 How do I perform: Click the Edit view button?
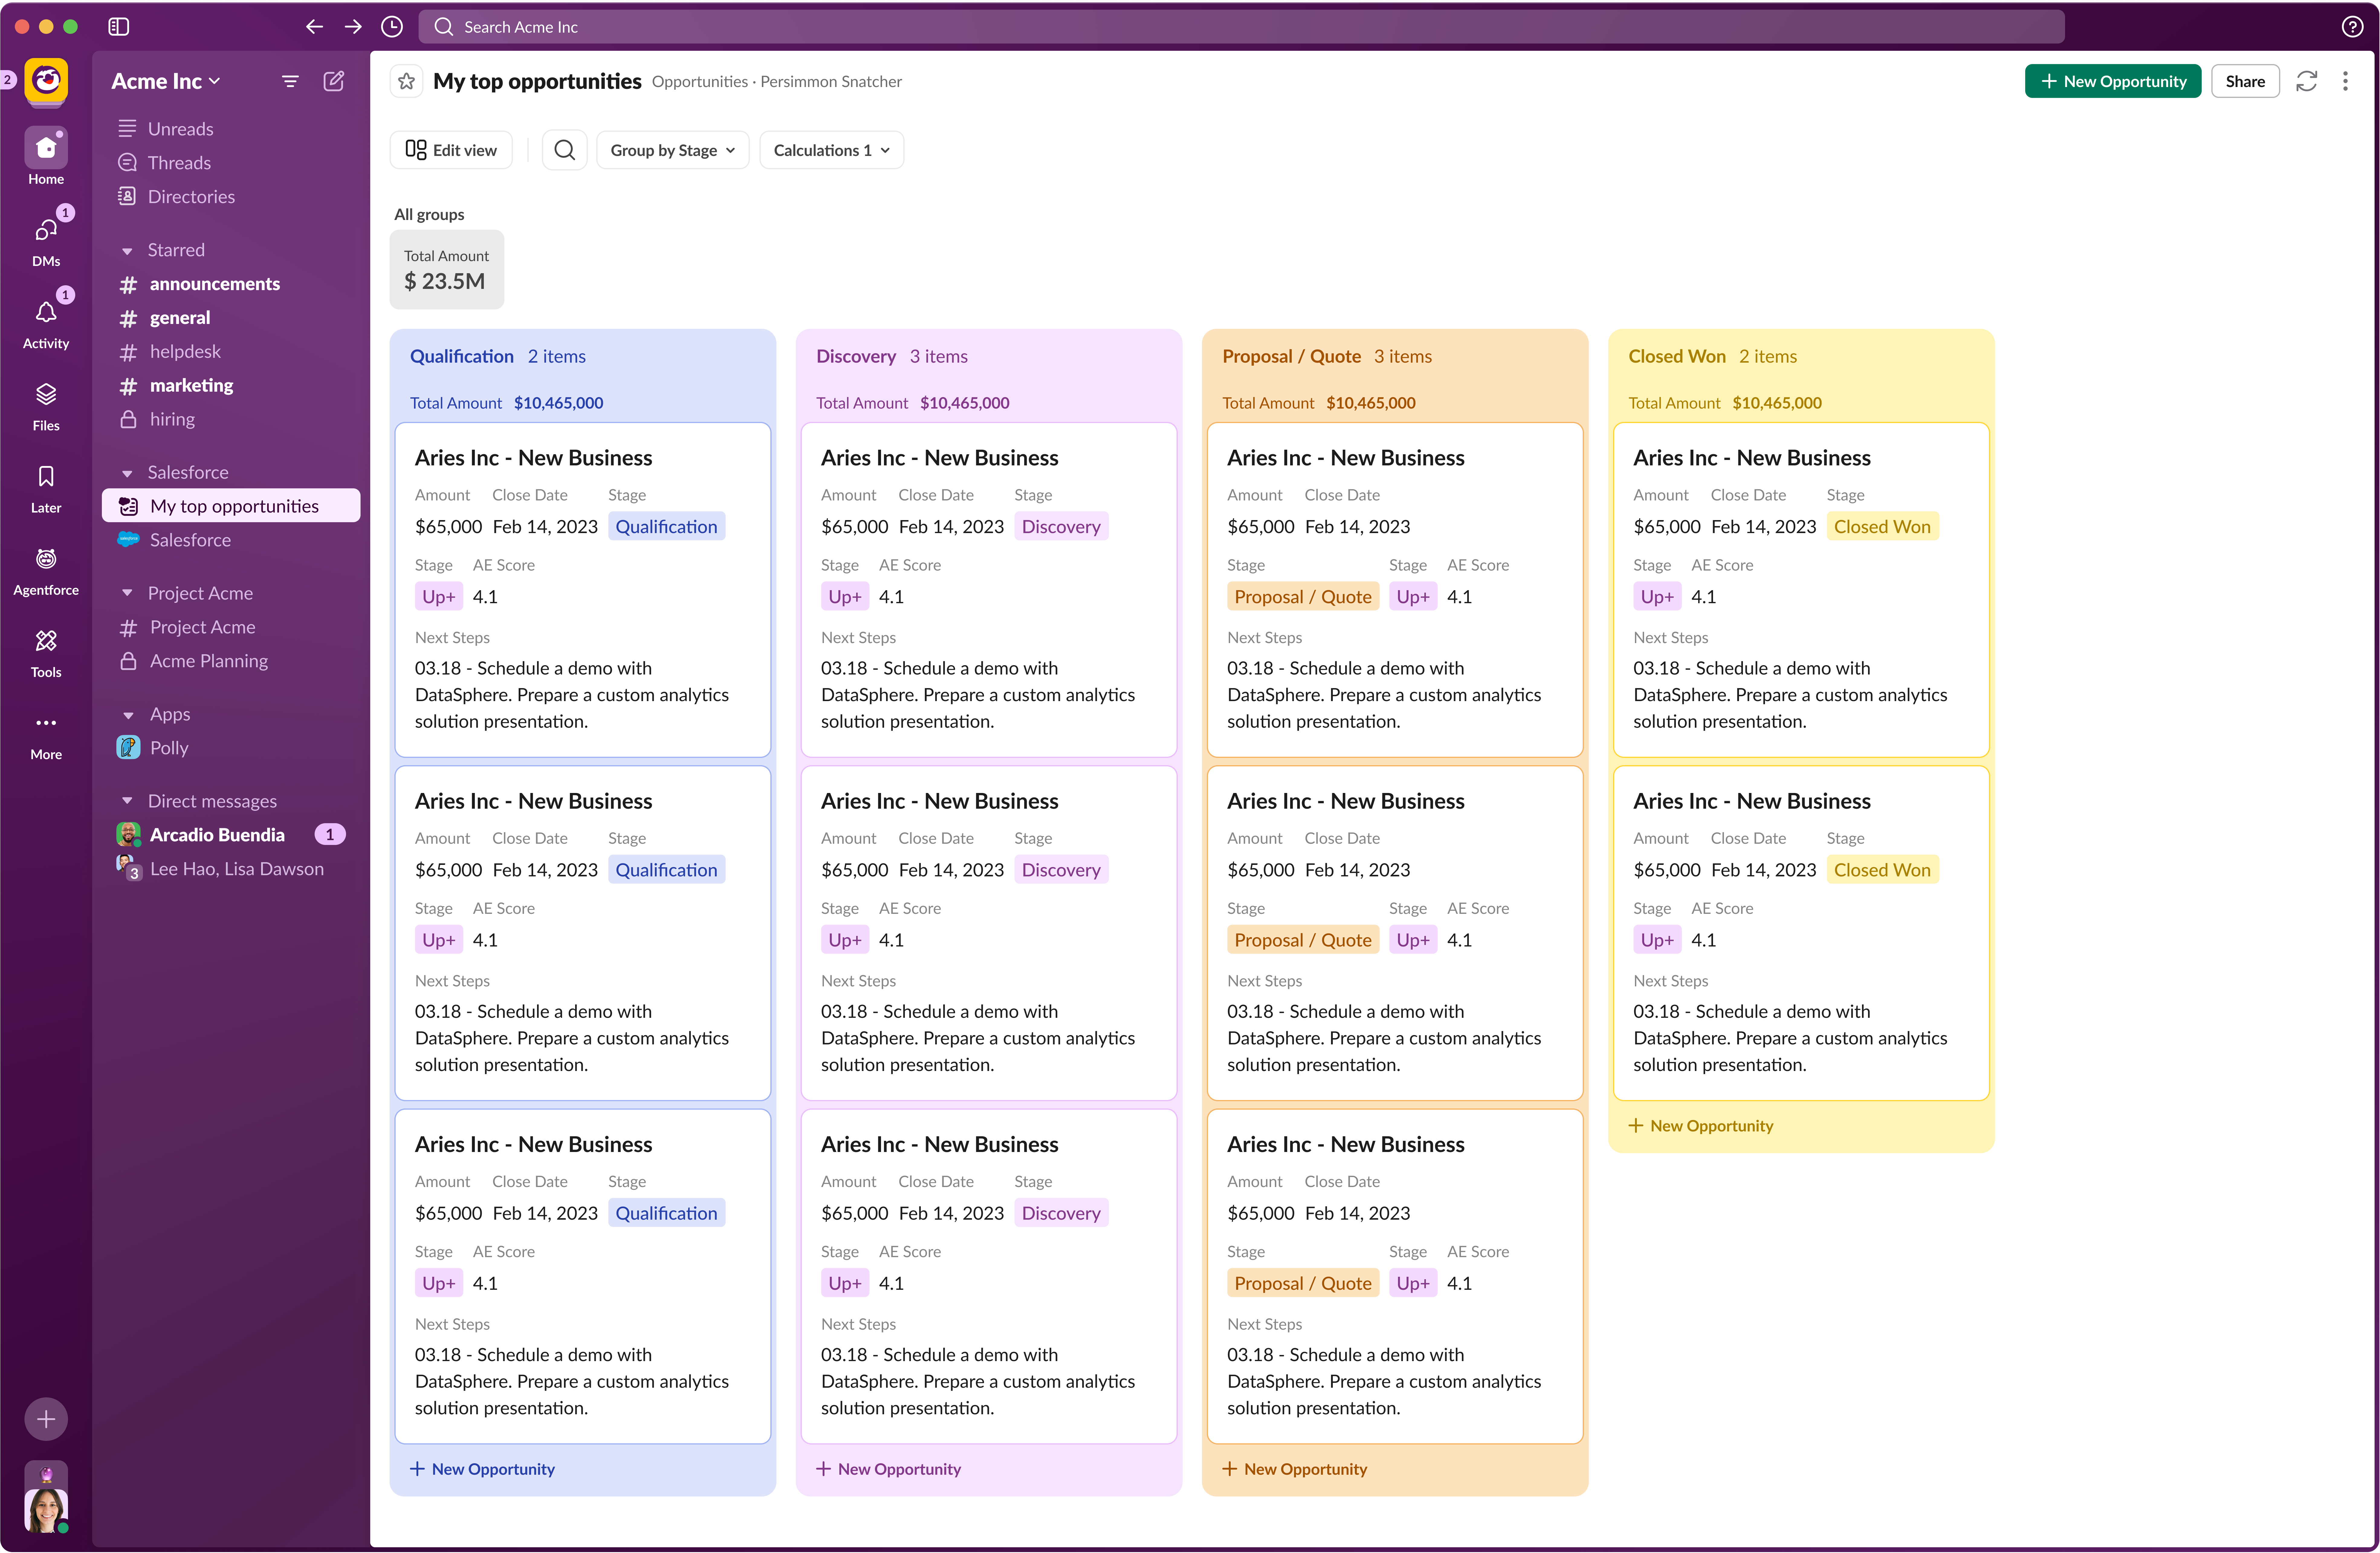coord(451,150)
